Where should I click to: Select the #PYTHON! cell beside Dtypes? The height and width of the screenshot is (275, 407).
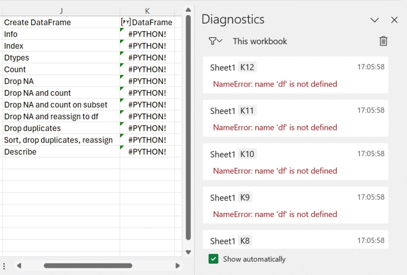pyautogui.click(x=147, y=58)
